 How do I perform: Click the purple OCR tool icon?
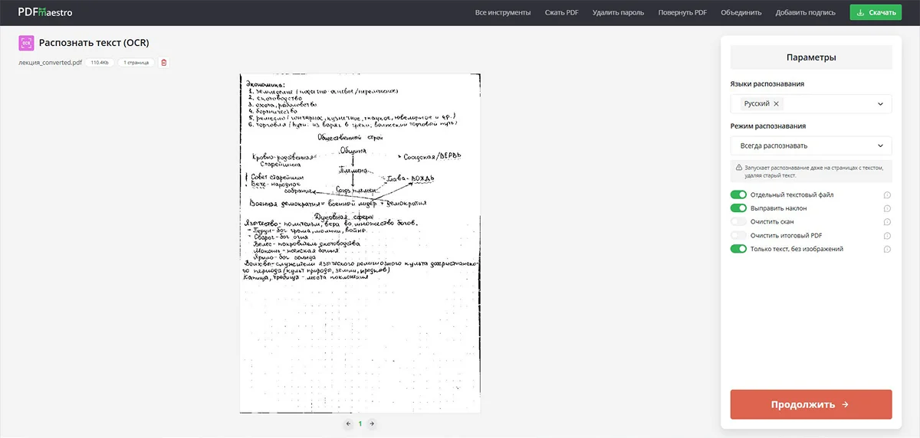26,43
